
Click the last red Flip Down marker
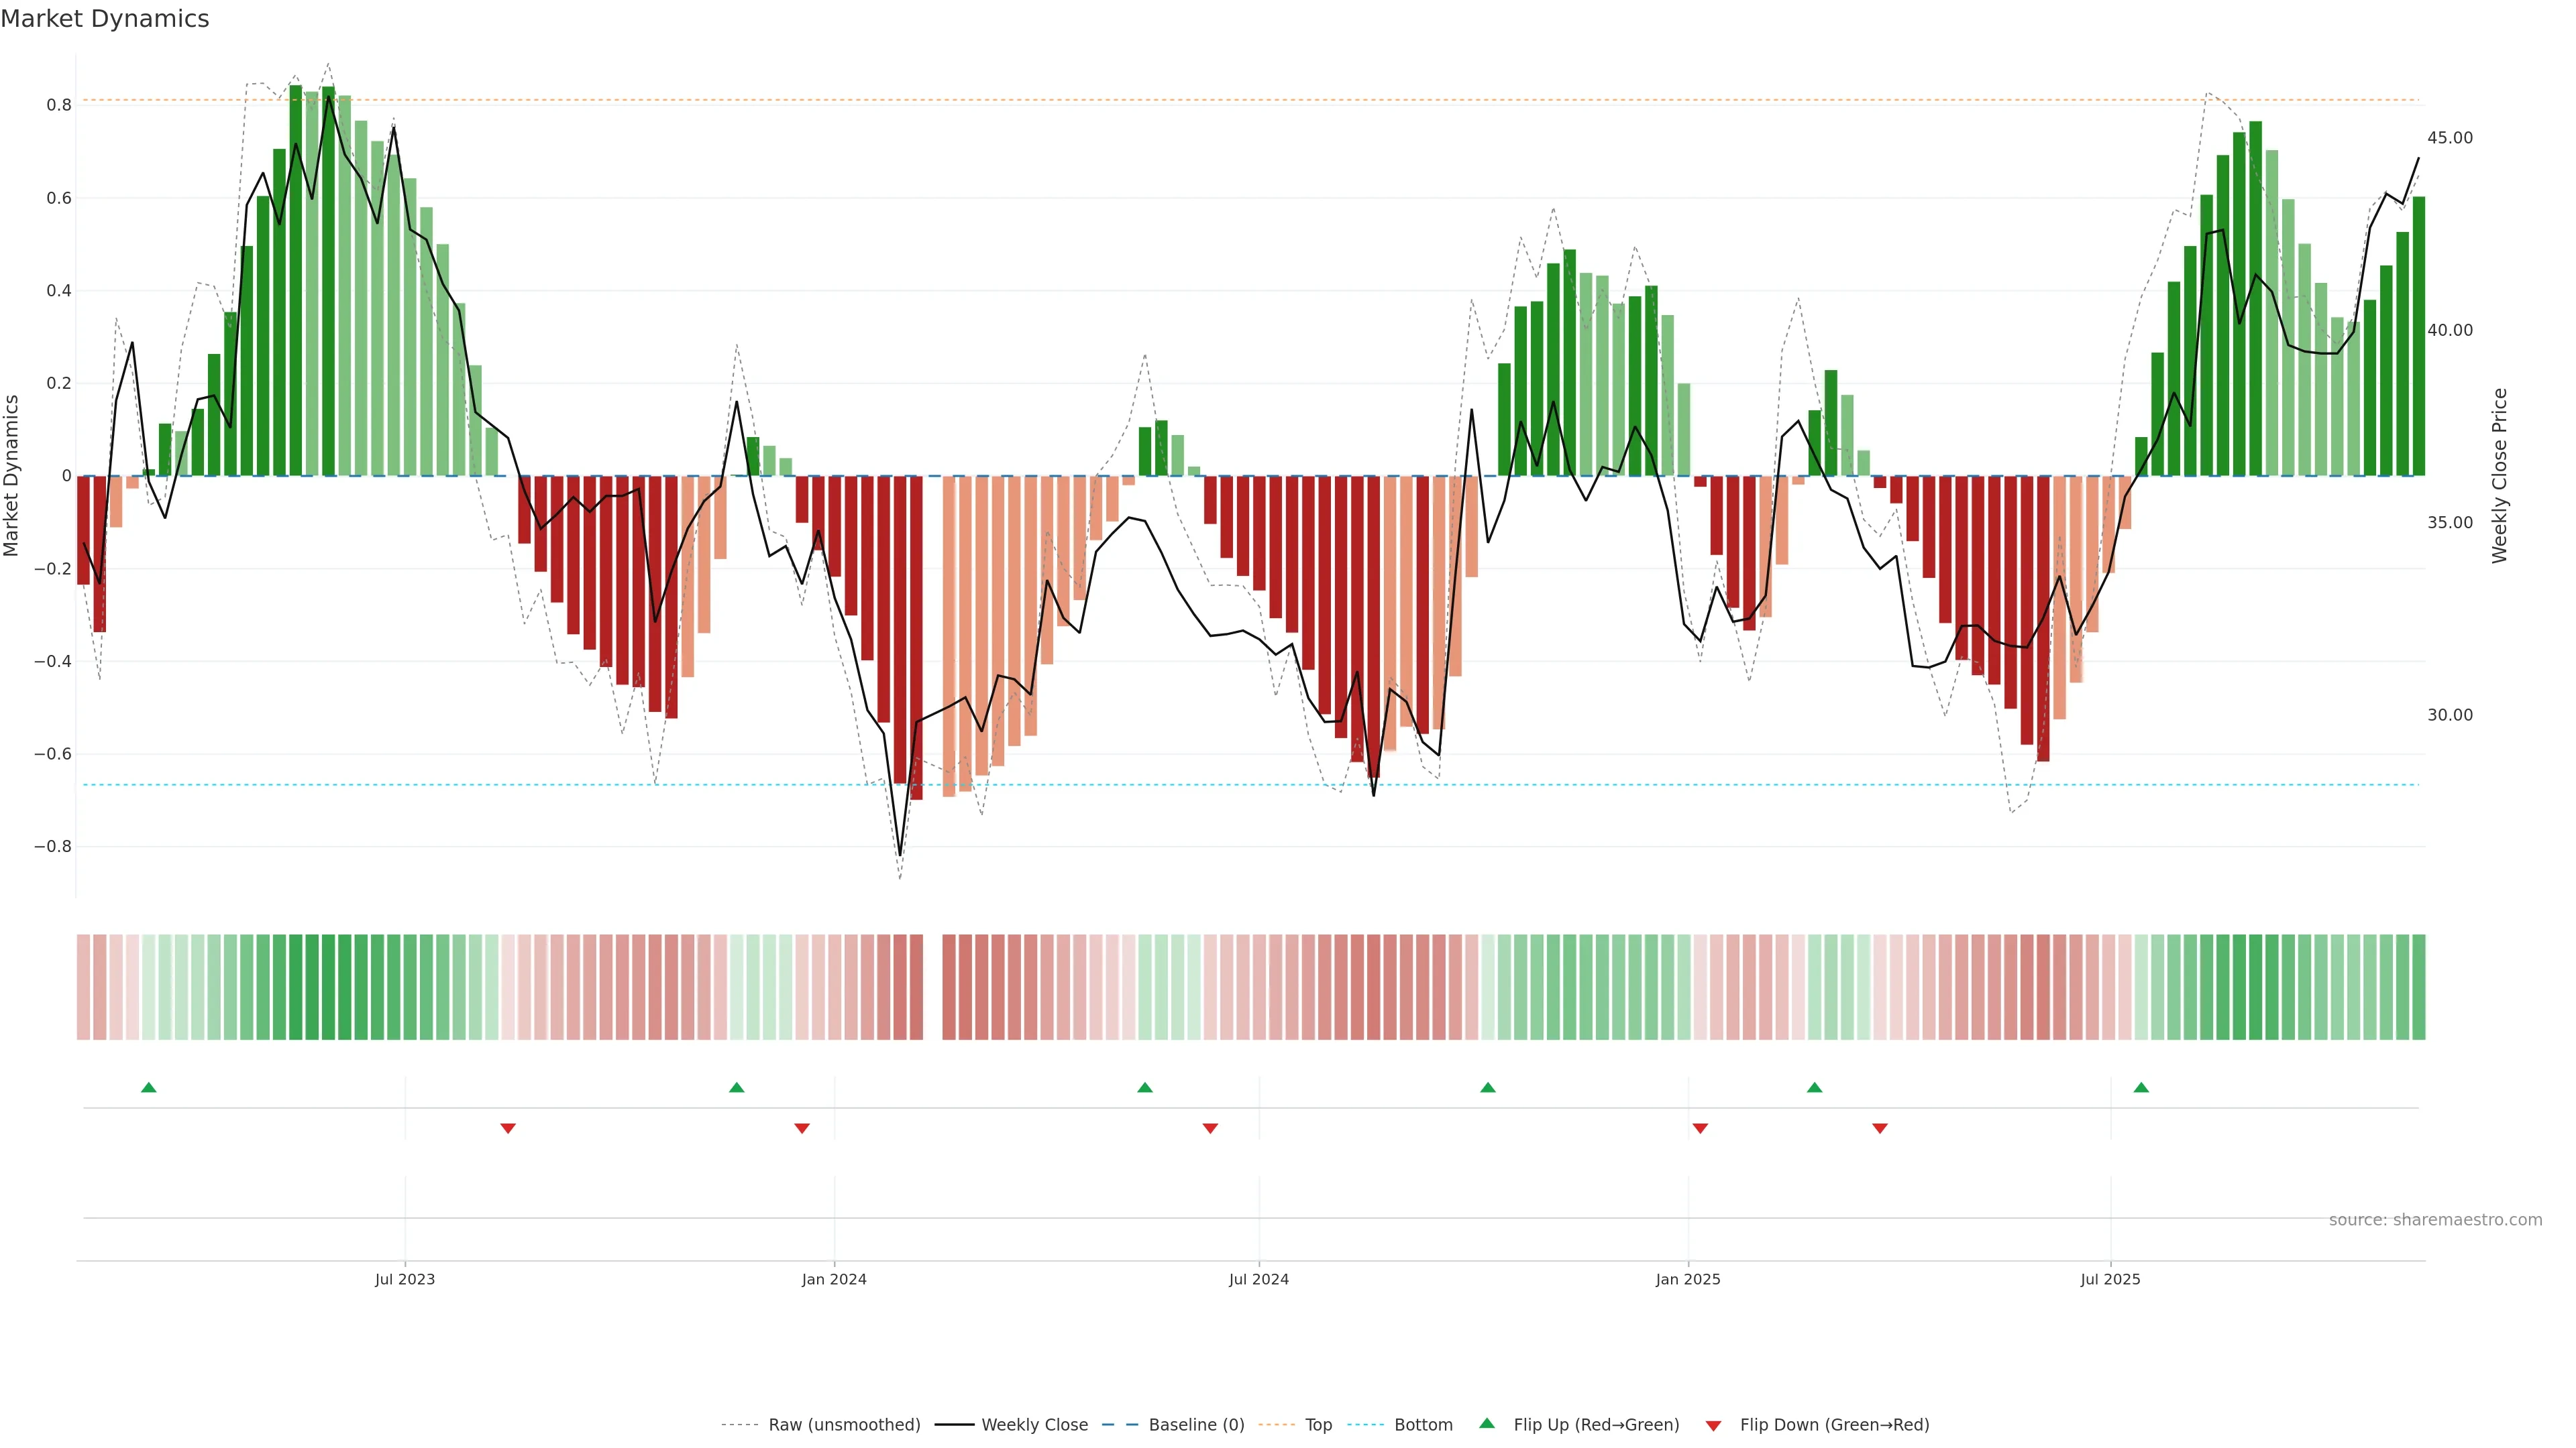click(x=1880, y=1128)
